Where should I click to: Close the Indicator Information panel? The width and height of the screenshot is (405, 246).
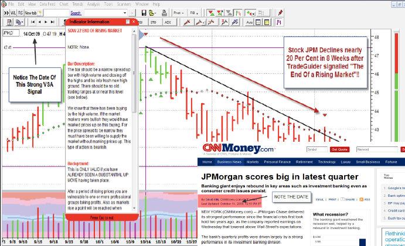(134, 22)
